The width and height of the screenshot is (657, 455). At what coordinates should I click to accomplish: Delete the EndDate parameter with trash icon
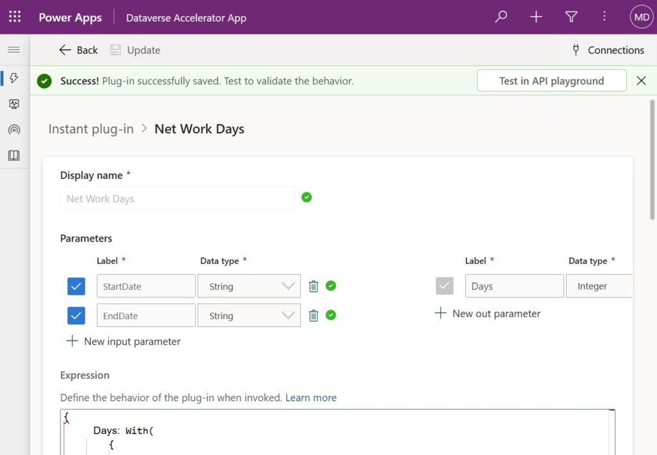[313, 315]
